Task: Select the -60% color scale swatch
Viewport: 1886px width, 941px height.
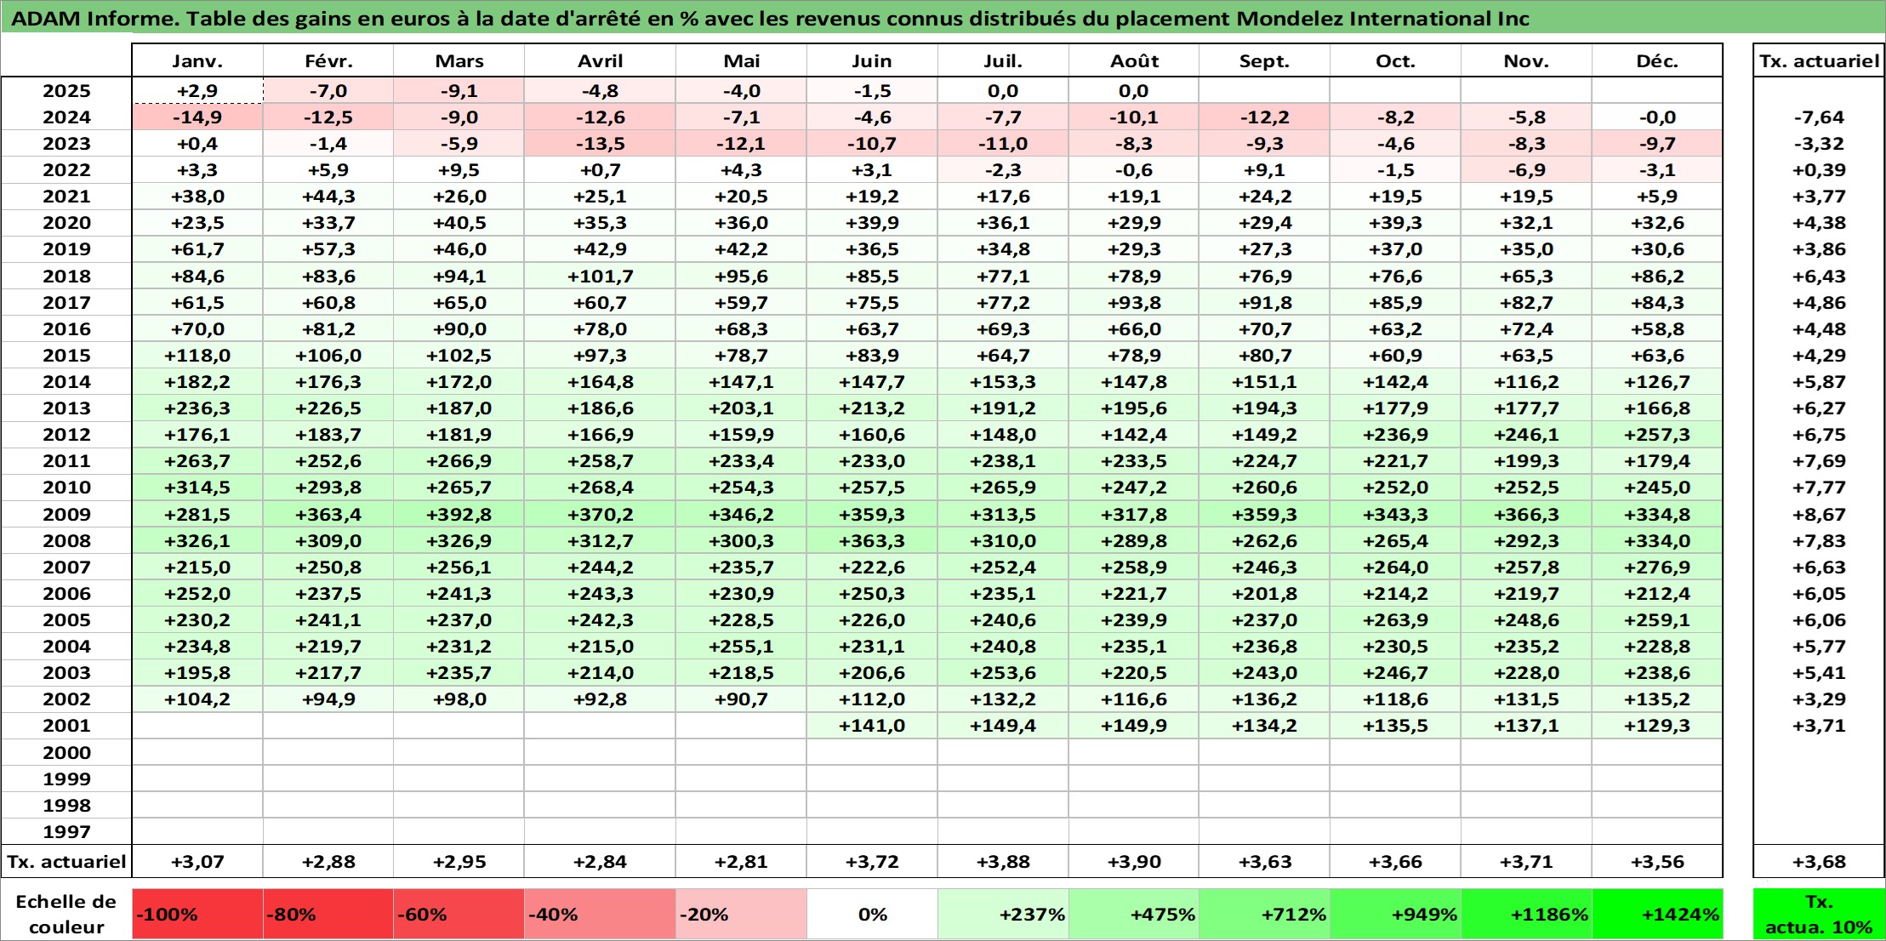Action: point(459,915)
